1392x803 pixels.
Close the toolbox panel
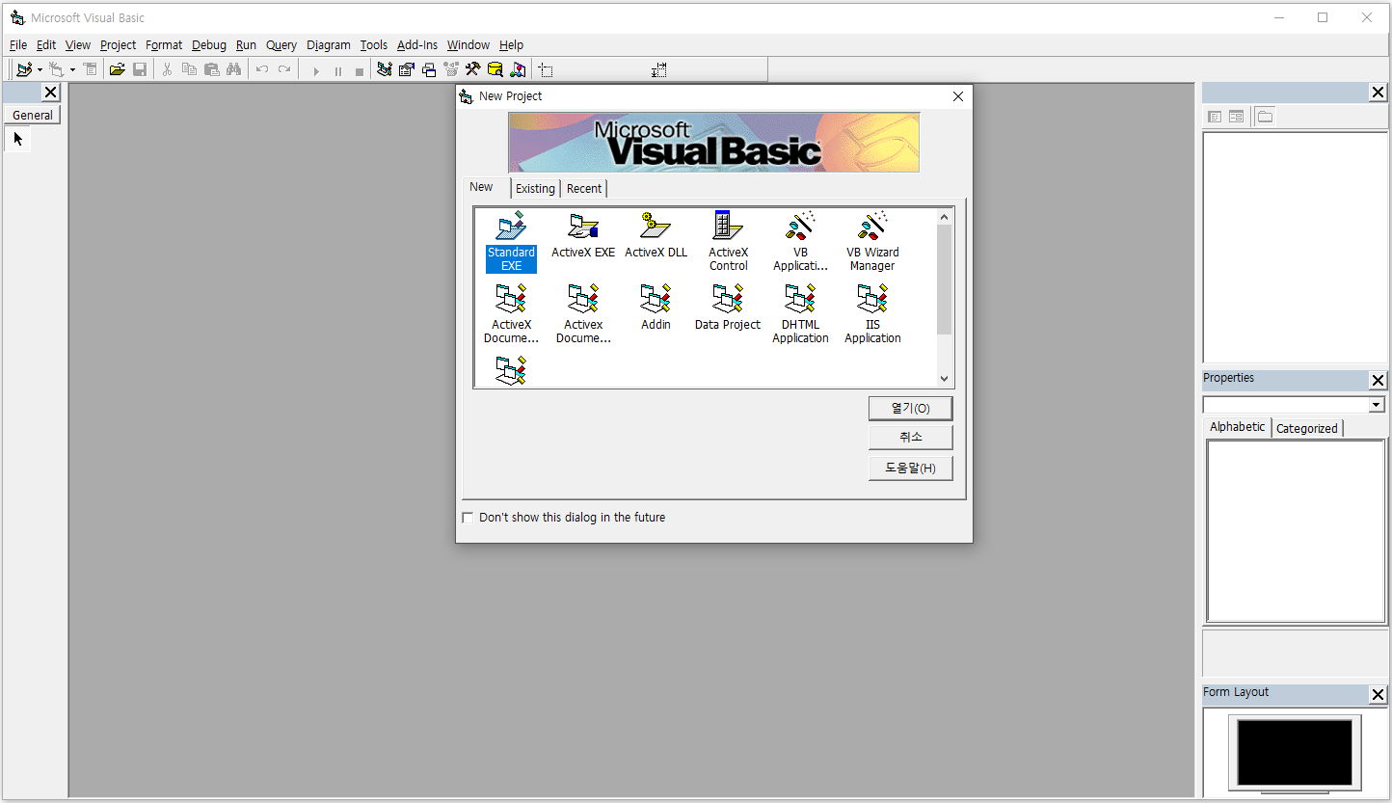click(51, 93)
